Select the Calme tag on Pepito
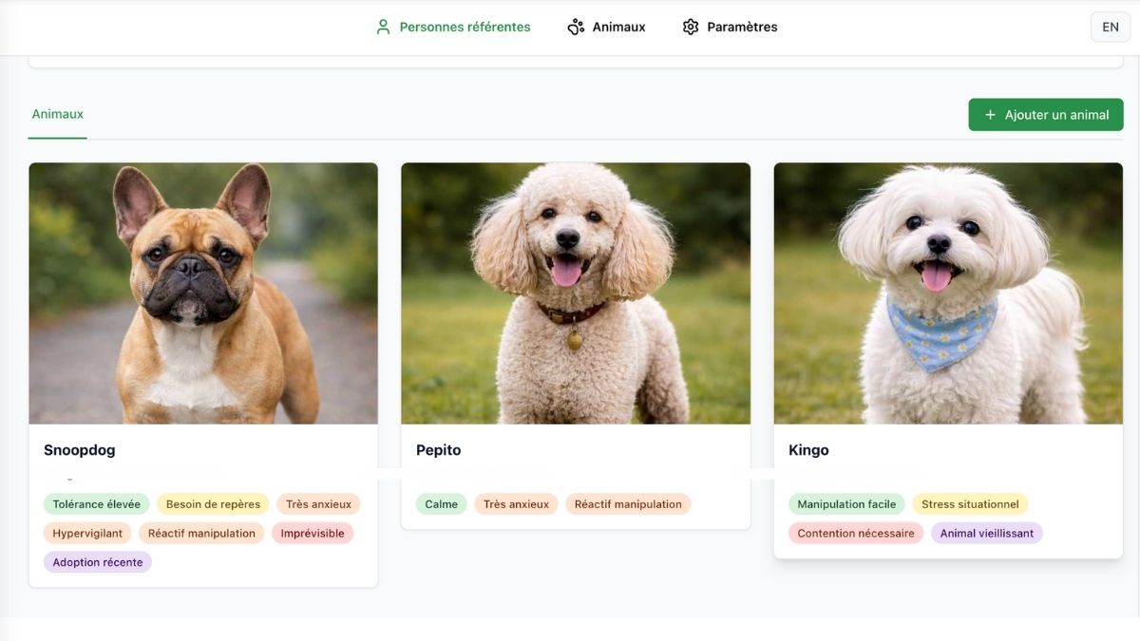The width and height of the screenshot is (1140, 641). click(x=440, y=503)
